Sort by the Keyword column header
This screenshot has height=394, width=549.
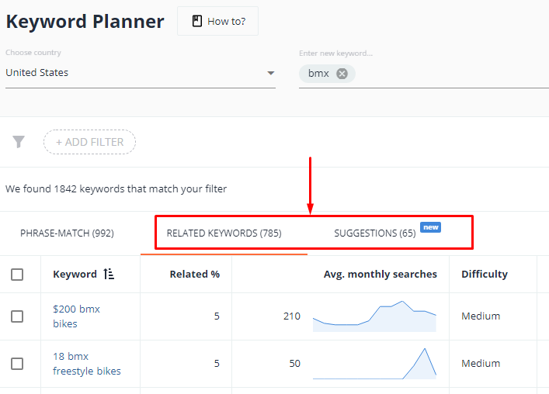click(75, 274)
